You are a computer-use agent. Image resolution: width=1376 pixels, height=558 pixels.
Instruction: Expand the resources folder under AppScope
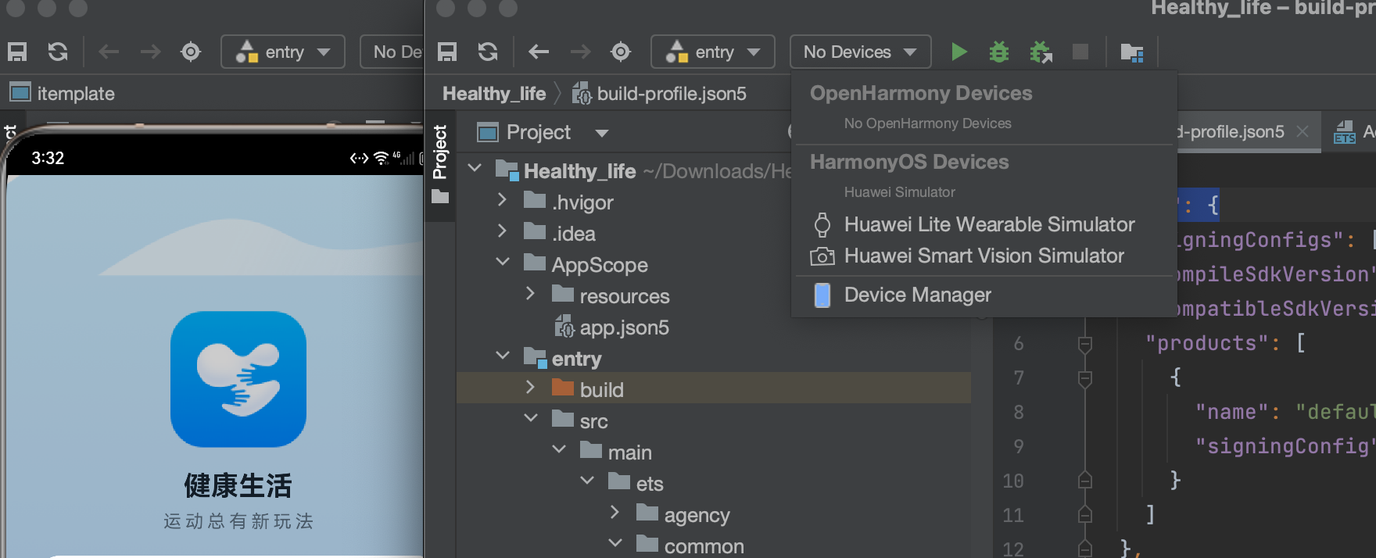point(531,293)
